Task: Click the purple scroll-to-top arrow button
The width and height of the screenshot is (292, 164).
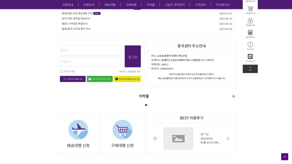Action: 284,156
